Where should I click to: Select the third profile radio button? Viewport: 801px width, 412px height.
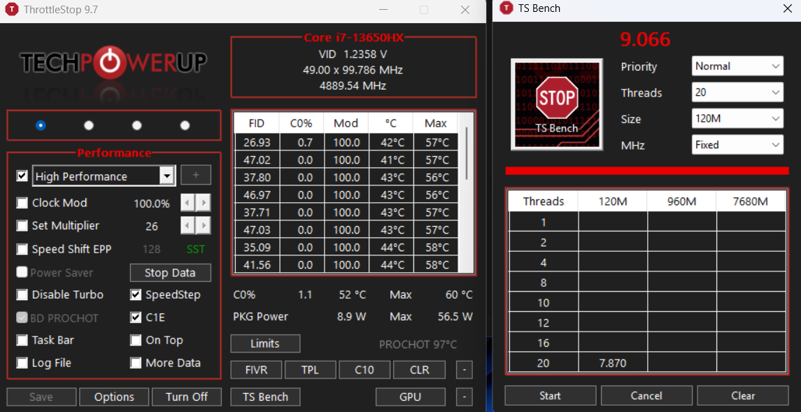click(x=137, y=125)
